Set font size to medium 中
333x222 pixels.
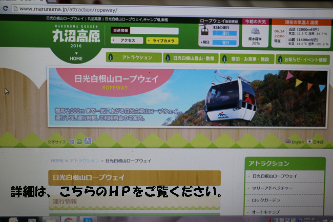point(79,142)
